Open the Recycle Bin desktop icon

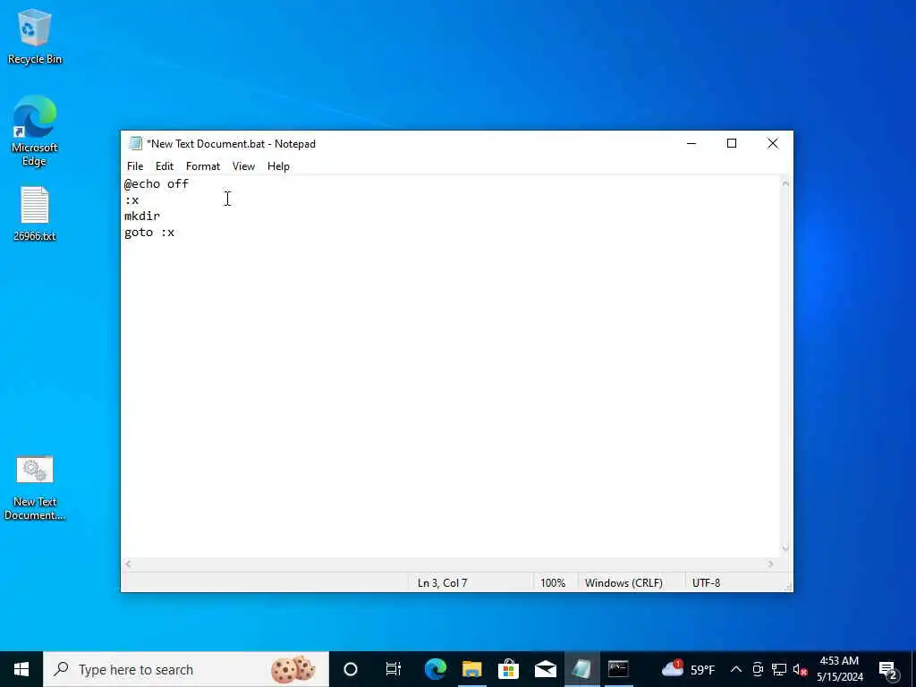point(35,36)
